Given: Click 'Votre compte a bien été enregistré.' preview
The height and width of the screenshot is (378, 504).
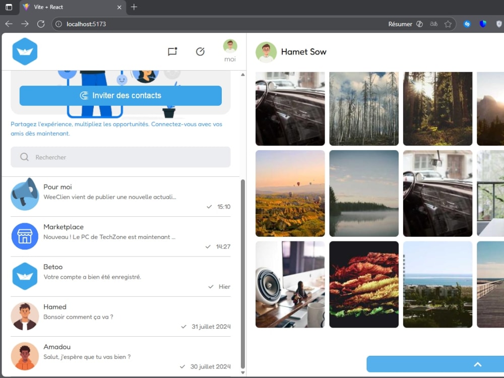Looking at the screenshot, I should click(x=92, y=277).
